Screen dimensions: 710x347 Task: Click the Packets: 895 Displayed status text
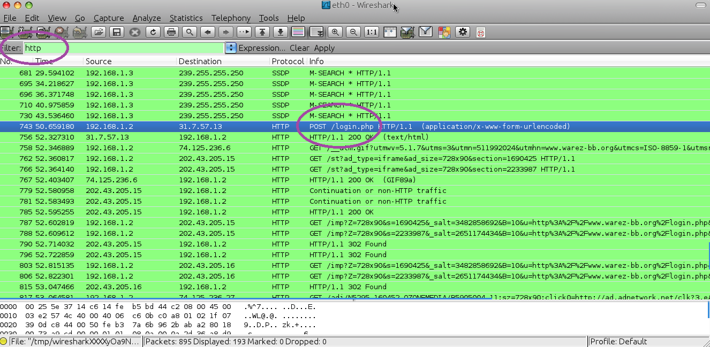pos(236,342)
